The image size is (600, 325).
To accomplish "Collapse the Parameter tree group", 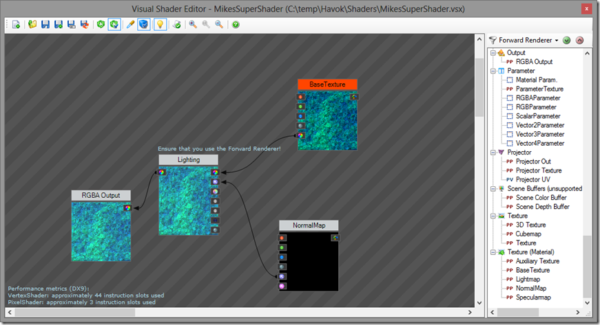I will click(x=493, y=71).
